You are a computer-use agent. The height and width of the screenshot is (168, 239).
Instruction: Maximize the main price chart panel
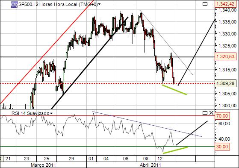[x=205, y=4]
